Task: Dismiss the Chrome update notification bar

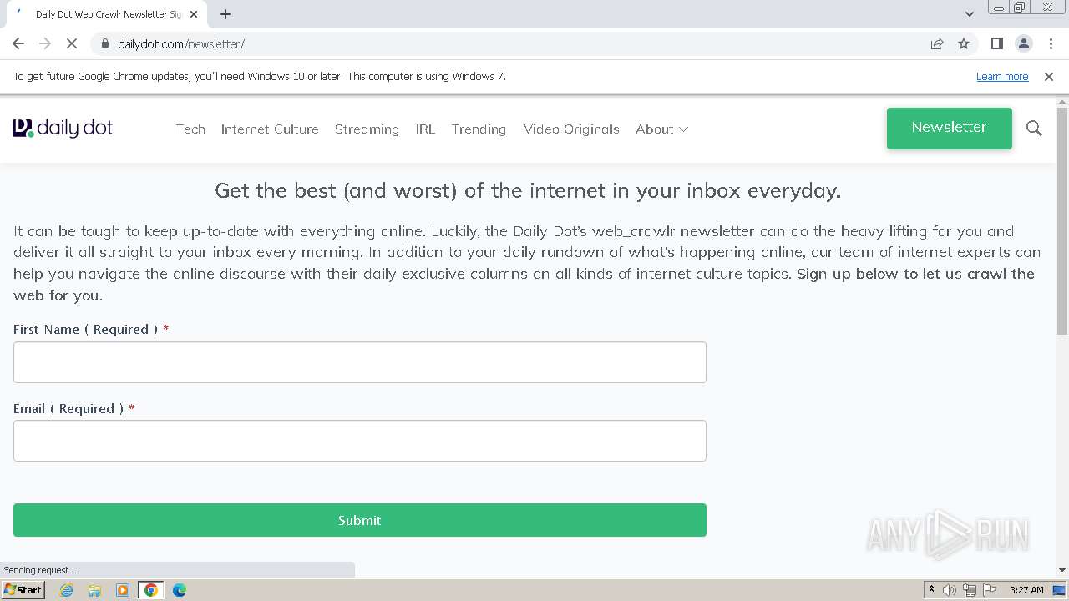Action: [x=1049, y=77]
